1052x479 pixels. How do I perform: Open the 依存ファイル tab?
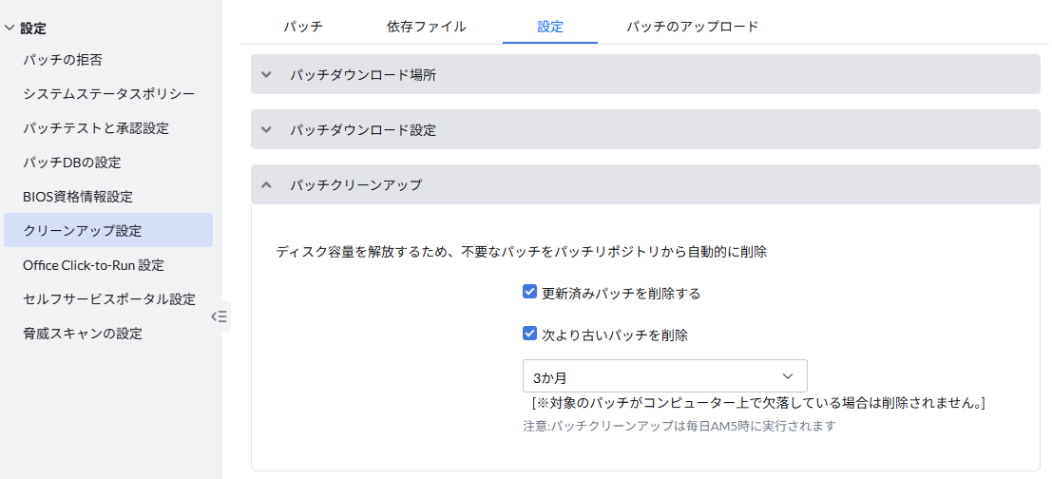click(427, 27)
